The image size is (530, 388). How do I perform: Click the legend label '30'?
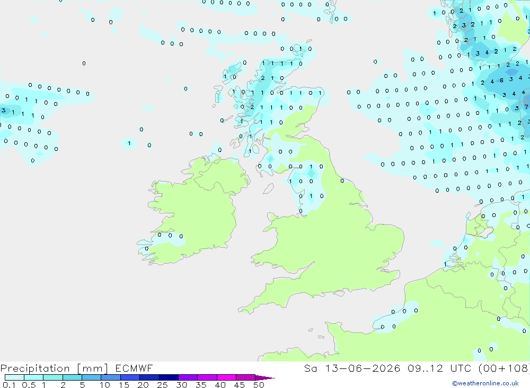pos(181,385)
